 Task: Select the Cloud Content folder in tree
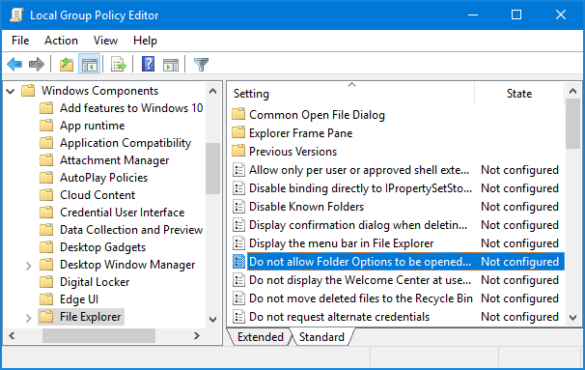[97, 195]
